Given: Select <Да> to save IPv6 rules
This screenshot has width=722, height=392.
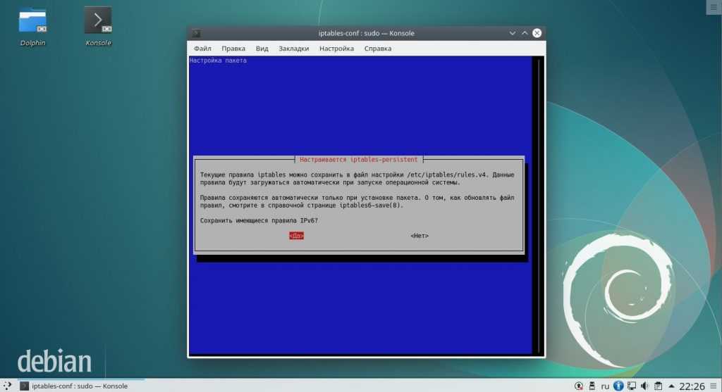Looking at the screenshot, I should point(296,236).
